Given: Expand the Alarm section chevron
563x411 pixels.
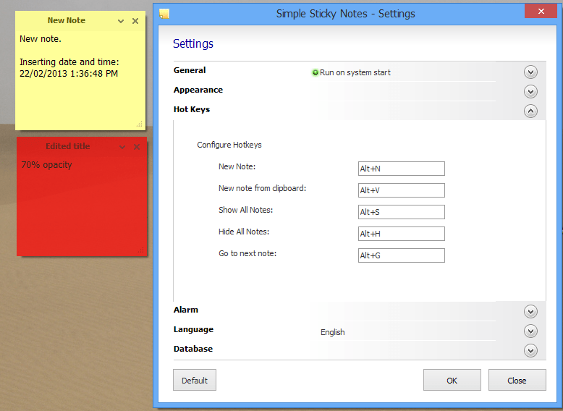Looking at the screenshot, I should (530, 311).
